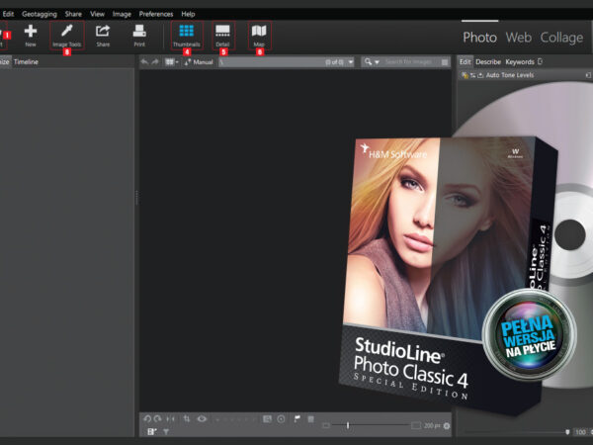
Task: Open the Manual sort dropdown
Action: 199,61
